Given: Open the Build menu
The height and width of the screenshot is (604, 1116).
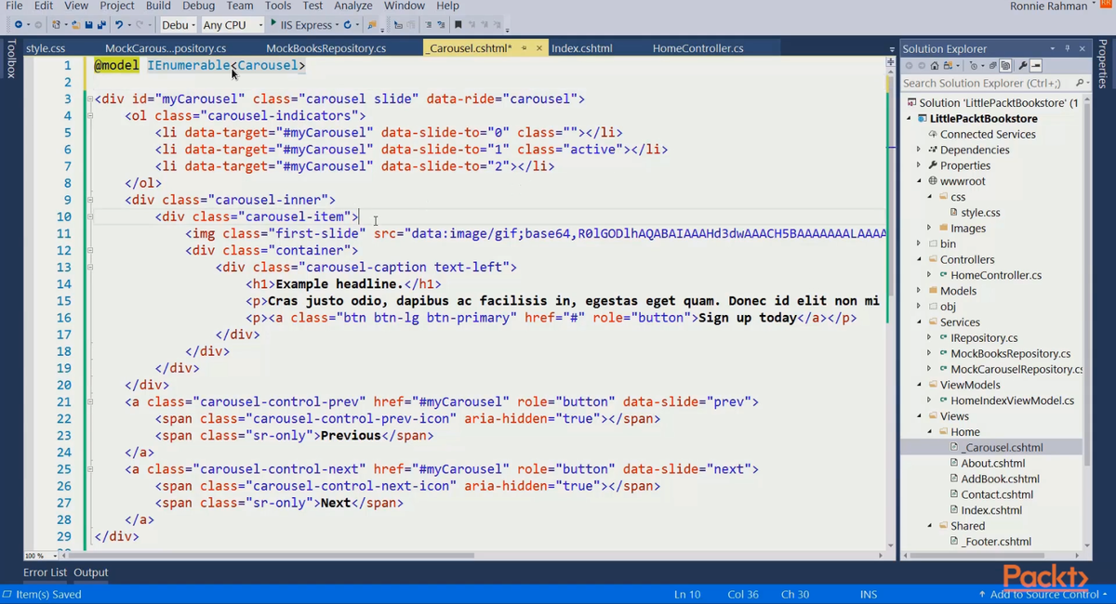Looking at the screenshot, I should pyautogui.click(x=158, y=6).
